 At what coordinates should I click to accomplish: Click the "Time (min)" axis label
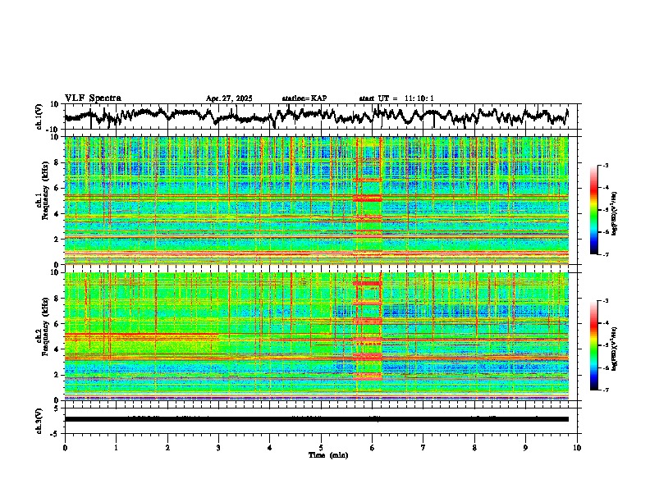(x=328, y=455)
